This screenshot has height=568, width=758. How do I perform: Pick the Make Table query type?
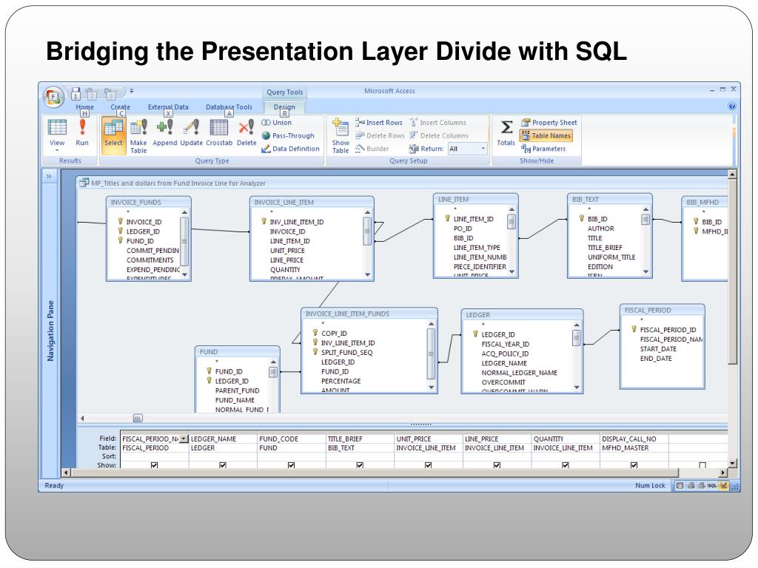point(138,136)
